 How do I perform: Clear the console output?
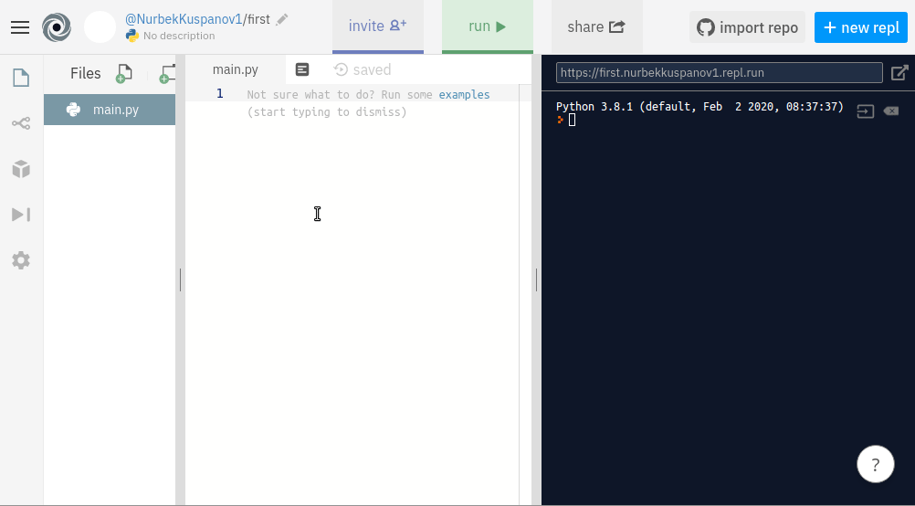pos(890,111)
